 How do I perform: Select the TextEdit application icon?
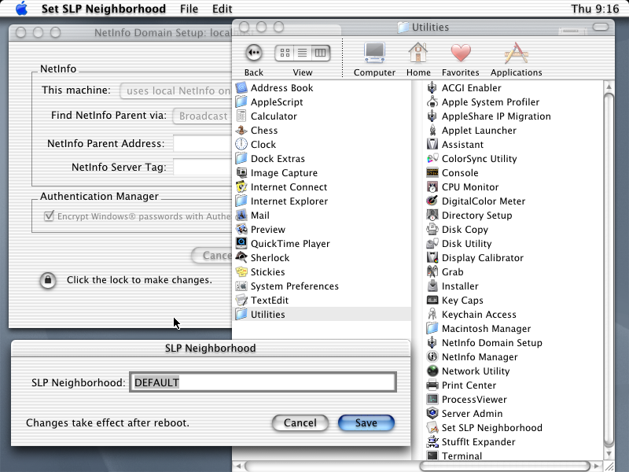(241, 300)
